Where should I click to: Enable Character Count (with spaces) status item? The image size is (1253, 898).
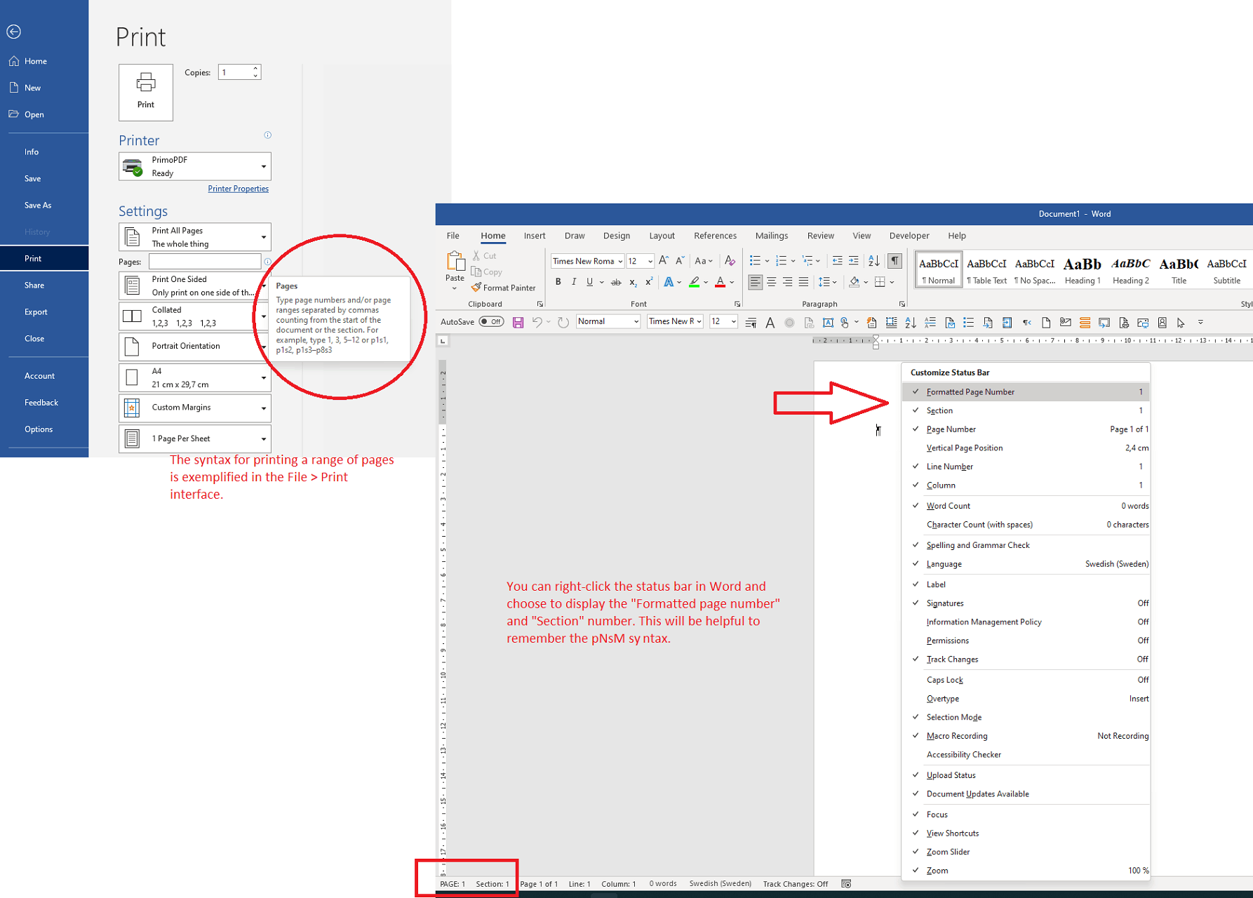click(1026, 525)
